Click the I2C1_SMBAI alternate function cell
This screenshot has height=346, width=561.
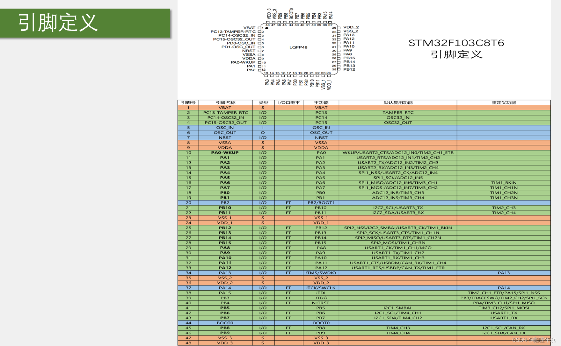pos(398,308)
